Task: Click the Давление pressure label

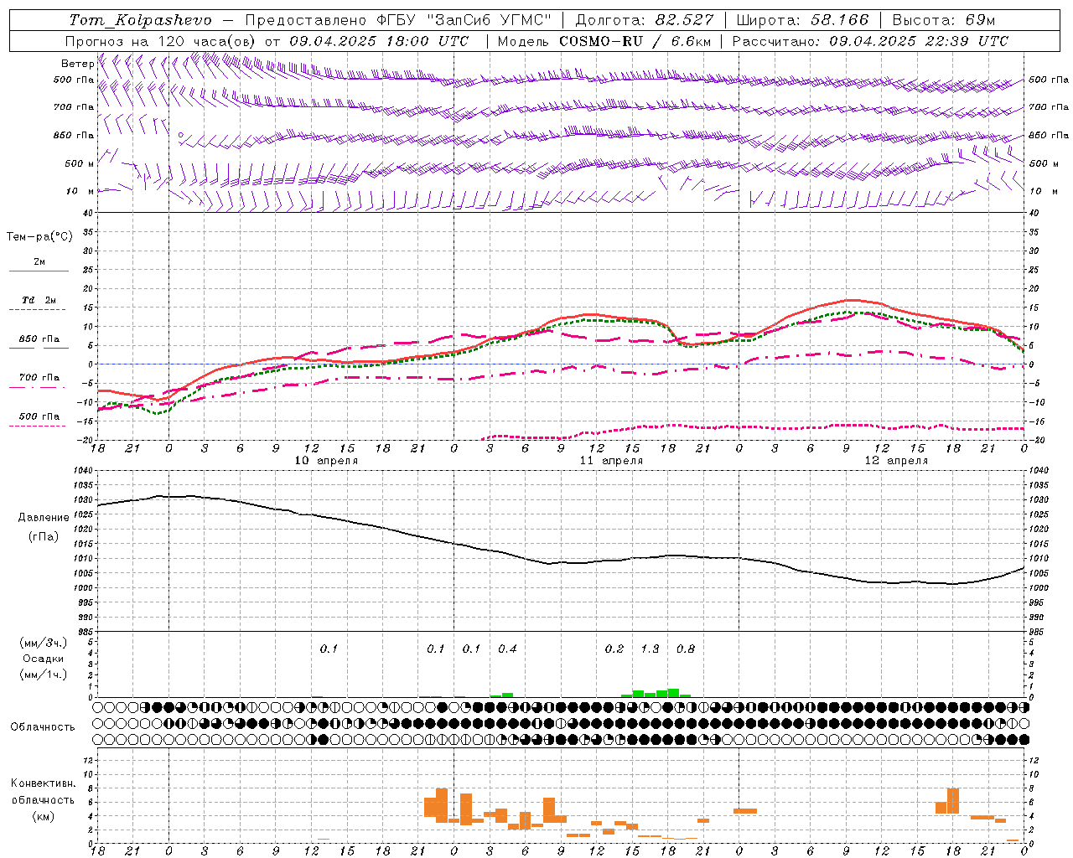Action: pyautogui.click(x=44, y=518)
